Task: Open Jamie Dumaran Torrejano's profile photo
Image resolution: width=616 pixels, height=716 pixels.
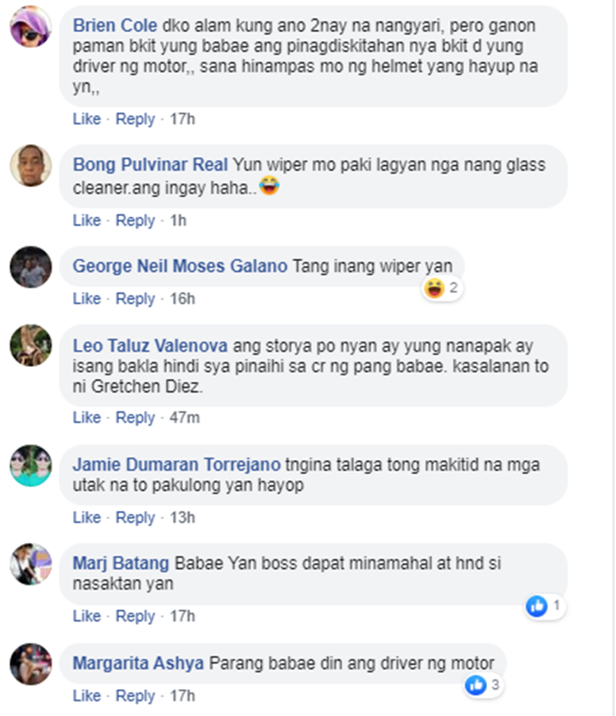Action: [x=30, y=466]
